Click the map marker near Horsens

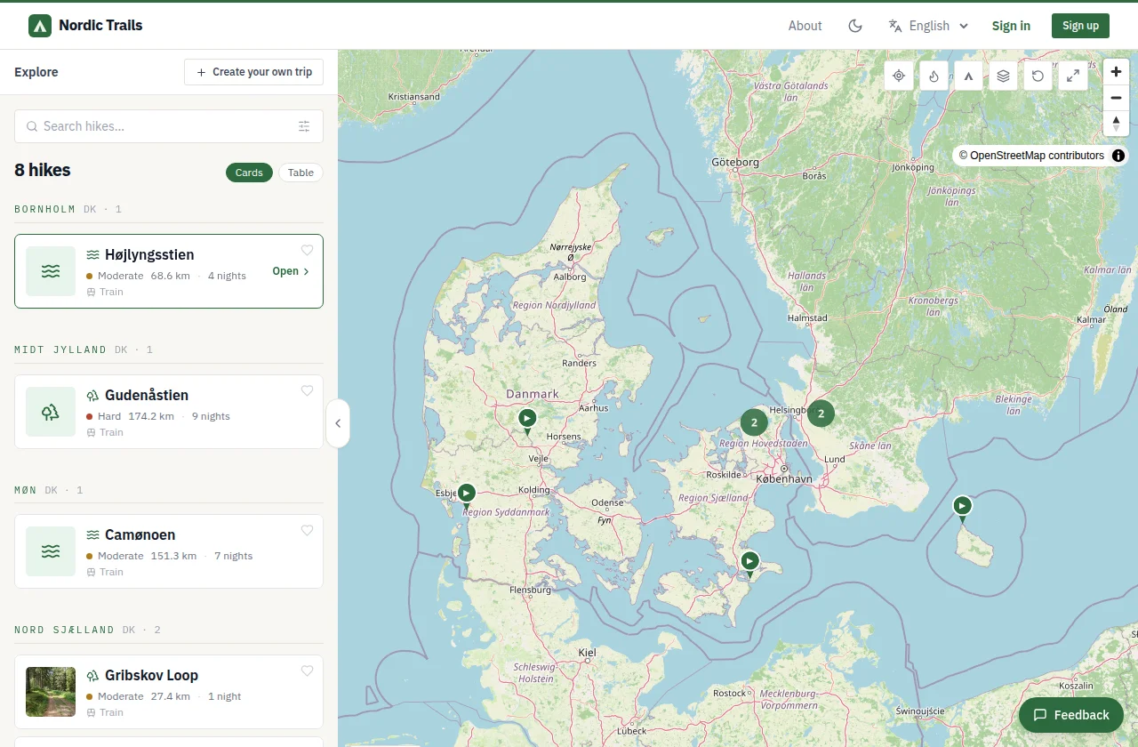[x=527, y=421]
